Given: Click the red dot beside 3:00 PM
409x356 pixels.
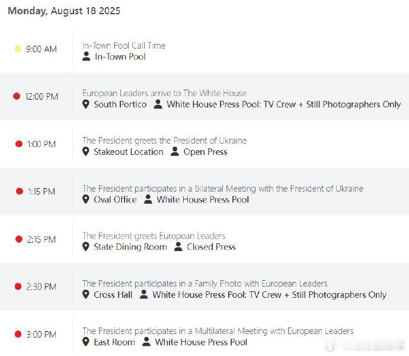Looking at the screenshot, I should pos(18,334).
